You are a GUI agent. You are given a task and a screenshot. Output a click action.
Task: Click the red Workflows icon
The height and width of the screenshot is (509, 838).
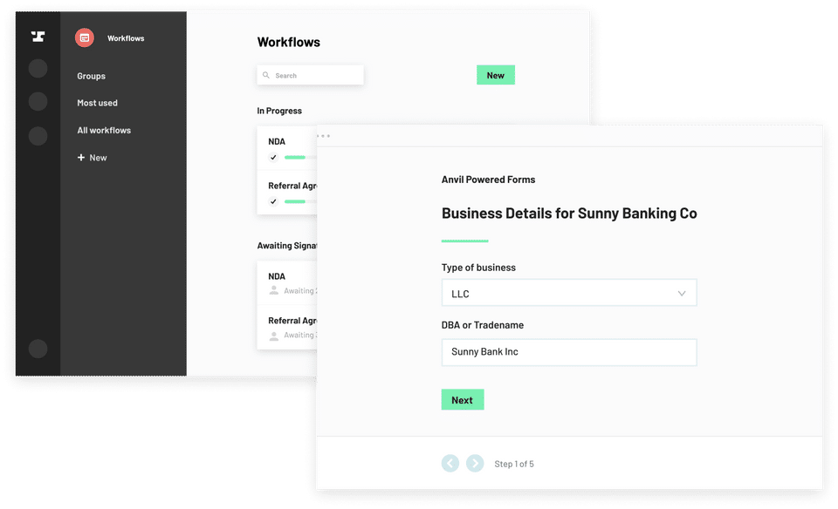coord(85,37)
